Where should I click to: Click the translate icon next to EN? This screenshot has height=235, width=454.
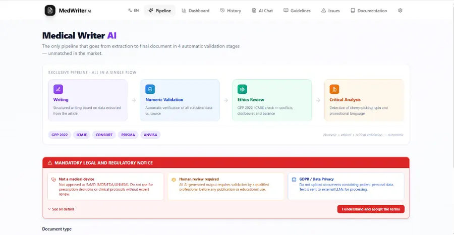[130, 11]
